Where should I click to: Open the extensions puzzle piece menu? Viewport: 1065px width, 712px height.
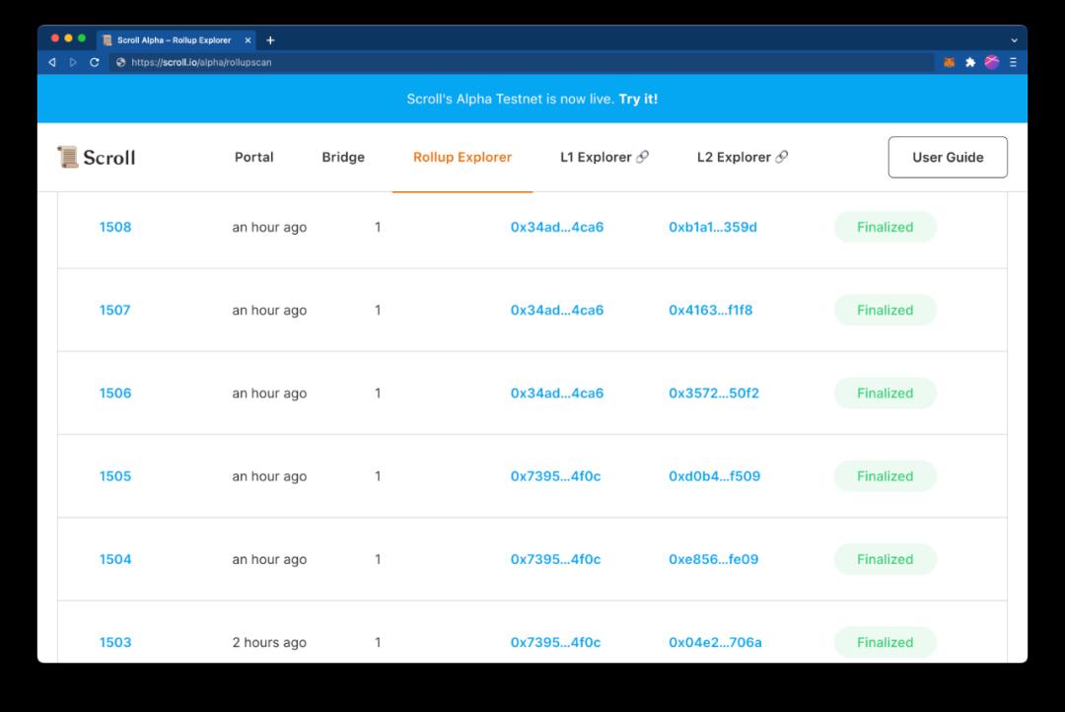(970, 62)
